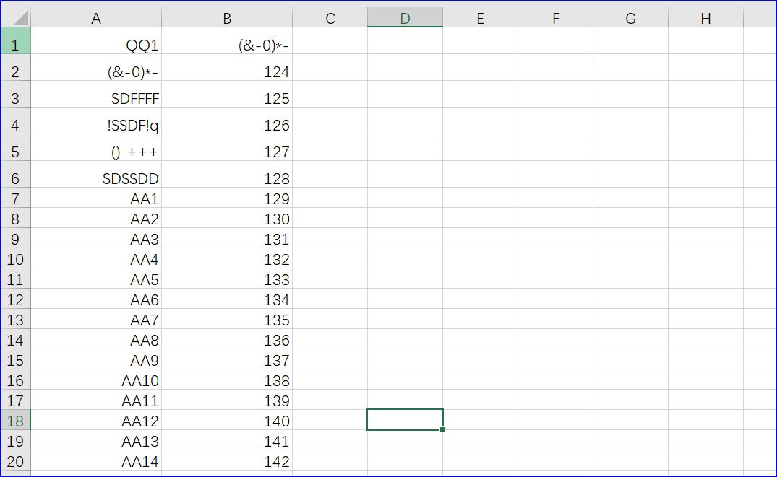The image size is (777, 477).
Task: Click cell with value 135
Action: [x=227, y=319]
